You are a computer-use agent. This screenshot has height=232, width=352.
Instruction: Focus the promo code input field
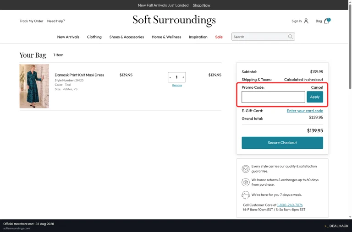coord(273,97)
